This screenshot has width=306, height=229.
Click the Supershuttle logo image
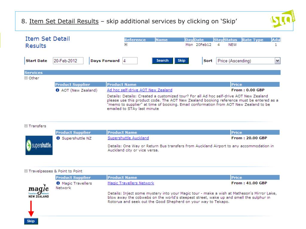click(x=39, y=145)
